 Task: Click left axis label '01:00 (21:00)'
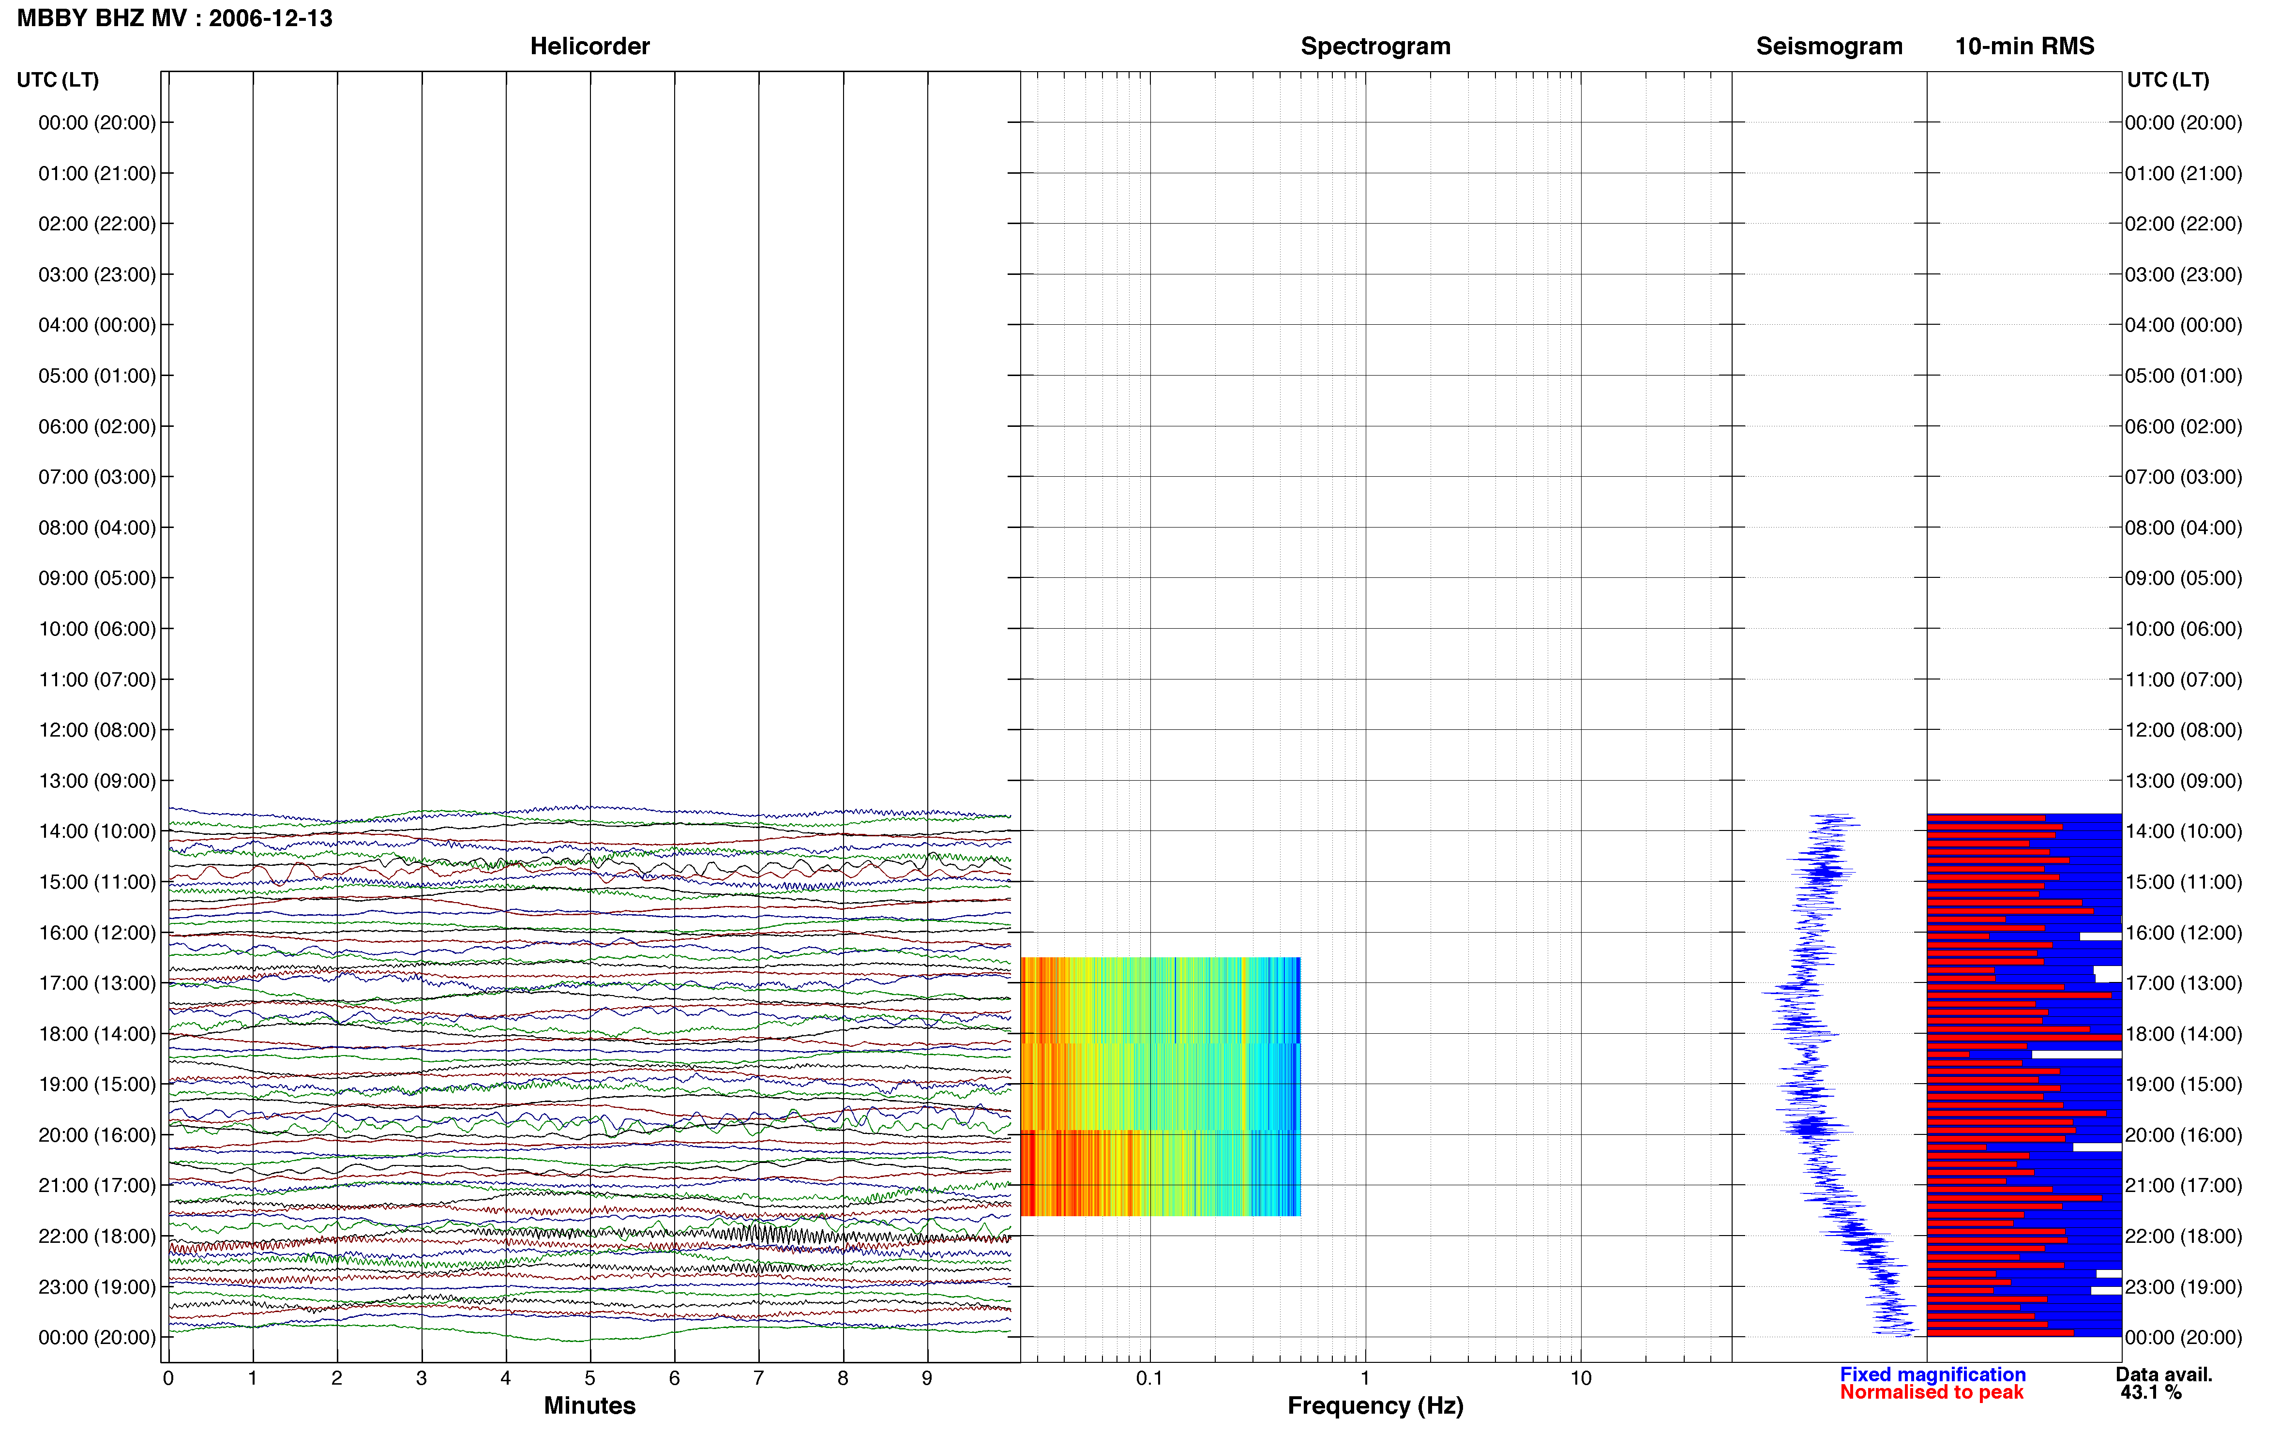tap(97, 174)
